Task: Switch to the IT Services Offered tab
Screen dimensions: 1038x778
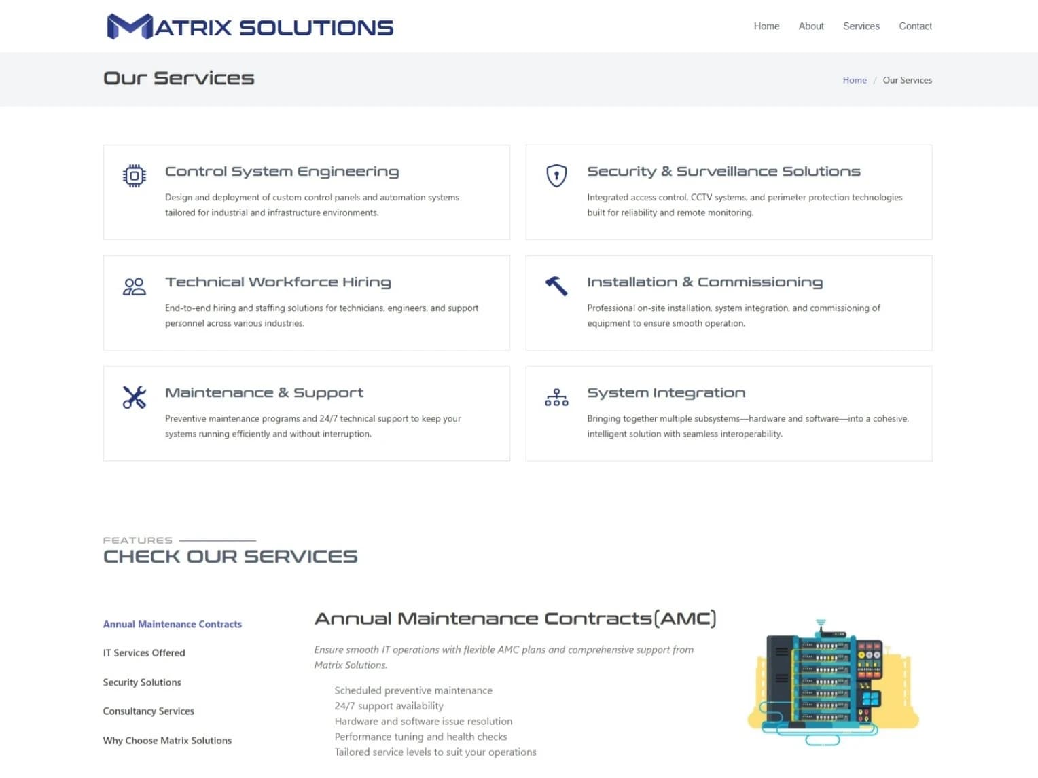Action: 144,653
